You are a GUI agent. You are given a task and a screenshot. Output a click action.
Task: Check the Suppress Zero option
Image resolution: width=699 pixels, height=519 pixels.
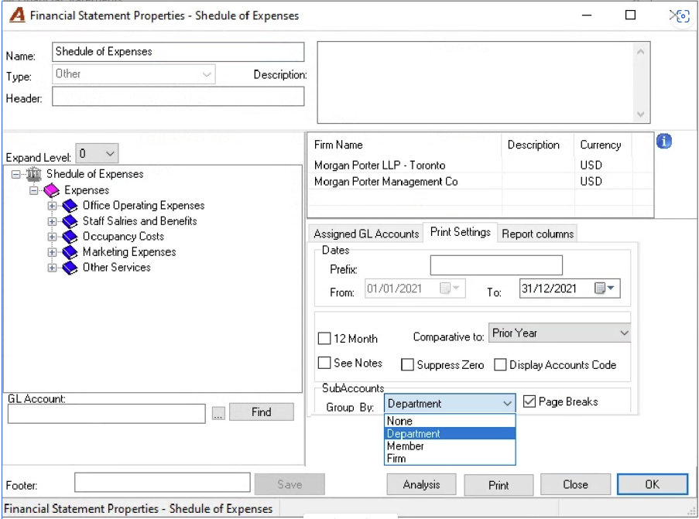click(407, 365)
